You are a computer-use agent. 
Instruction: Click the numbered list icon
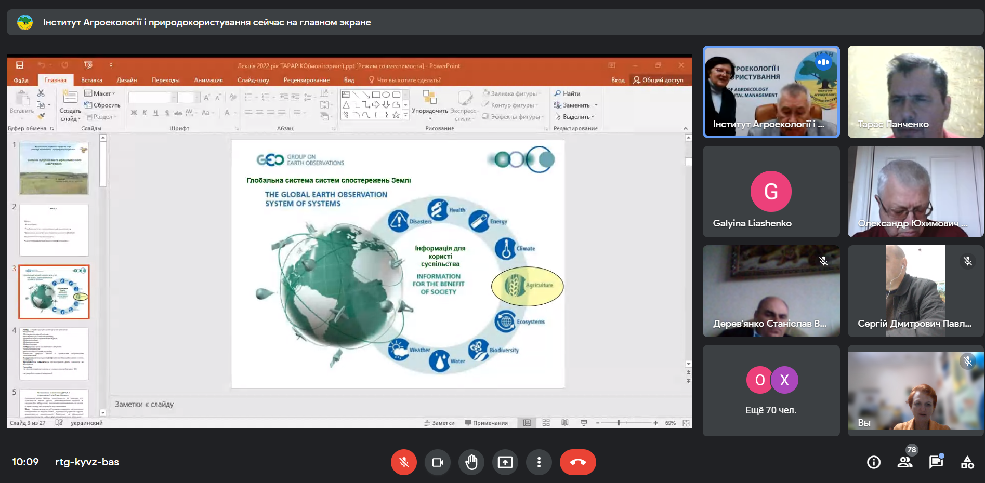(266, 97)
